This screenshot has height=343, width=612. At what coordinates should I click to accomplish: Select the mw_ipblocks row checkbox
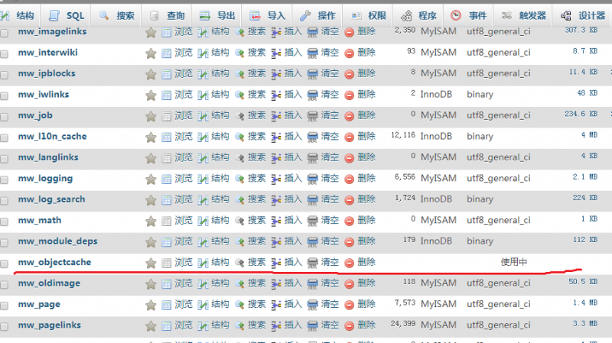point(5,75)
